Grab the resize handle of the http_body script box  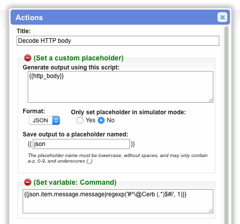pos(211,100)
